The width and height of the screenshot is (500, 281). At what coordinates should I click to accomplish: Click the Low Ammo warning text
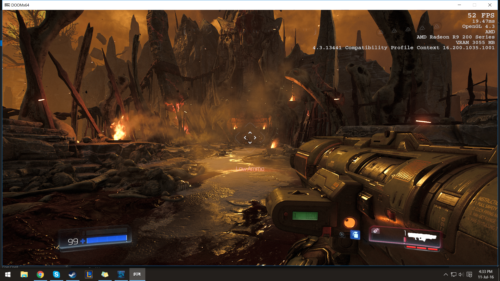(250, 169)
